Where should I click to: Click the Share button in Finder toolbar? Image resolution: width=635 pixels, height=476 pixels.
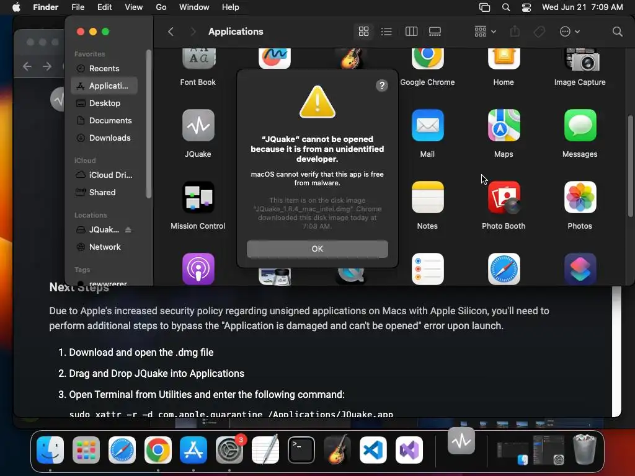[x=515, y=32]
